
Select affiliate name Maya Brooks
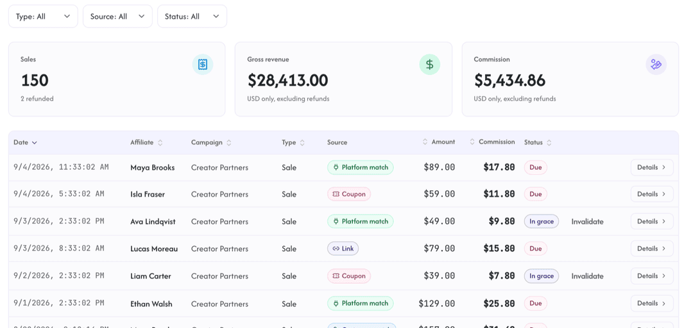point(153,168)
